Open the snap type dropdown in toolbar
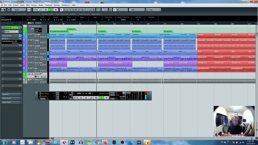Screen dimensions: 258x145 click(x=122, y=10)
